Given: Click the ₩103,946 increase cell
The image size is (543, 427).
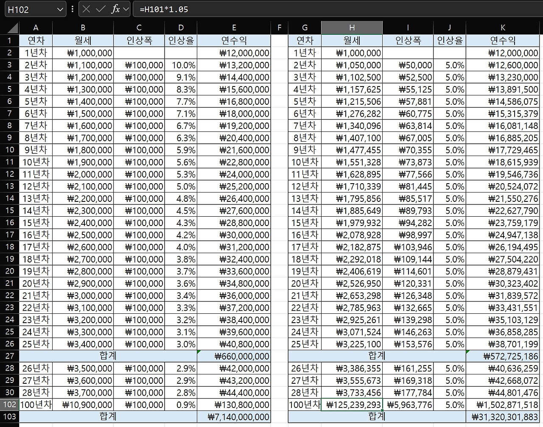Looking at the screenshot, I should [408, 247].
